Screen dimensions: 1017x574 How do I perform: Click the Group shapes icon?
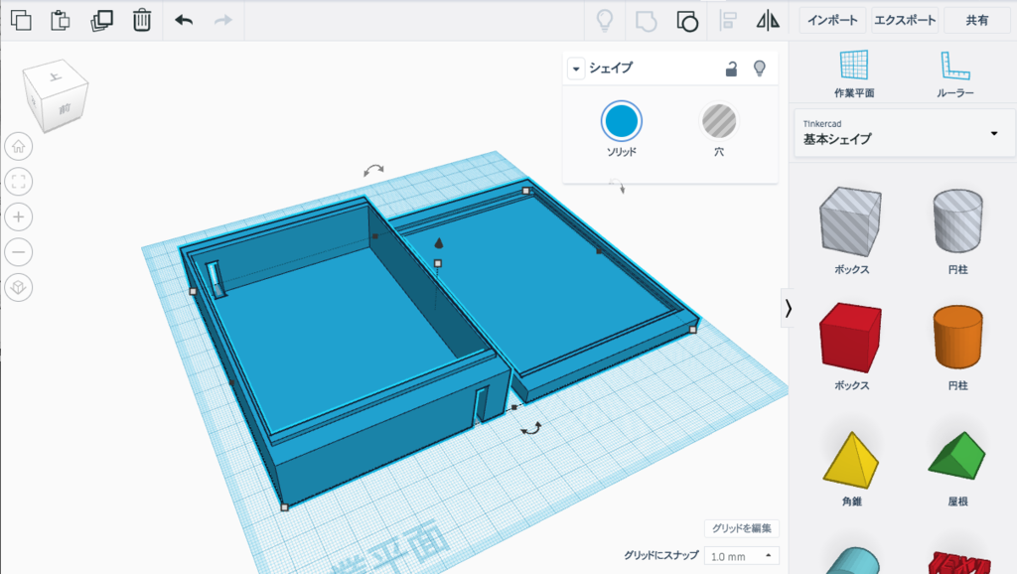coord(646,21)
